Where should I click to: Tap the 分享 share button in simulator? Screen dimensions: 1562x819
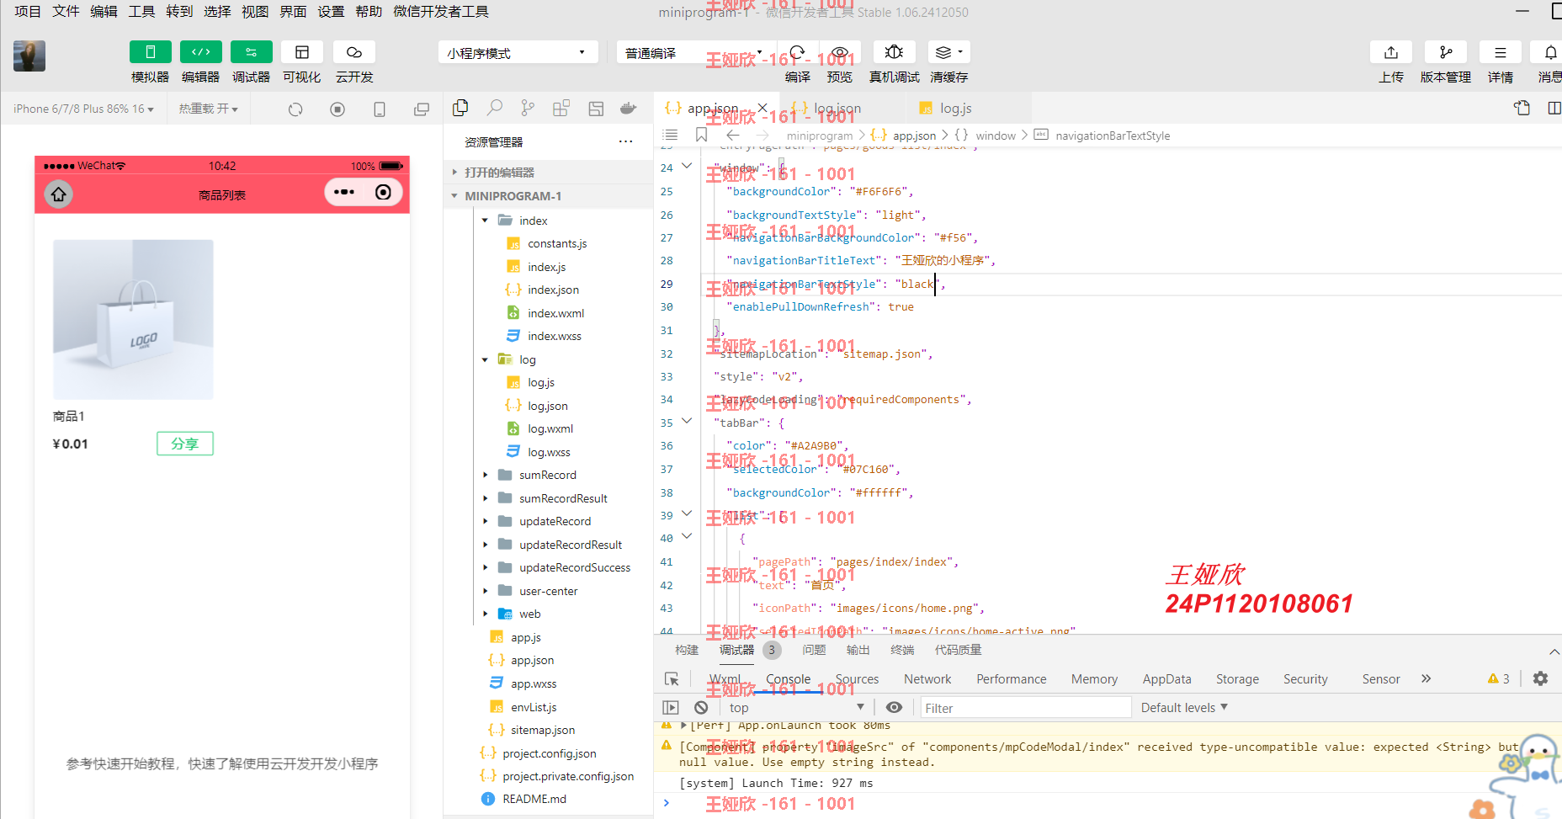(x=185, y=444)
